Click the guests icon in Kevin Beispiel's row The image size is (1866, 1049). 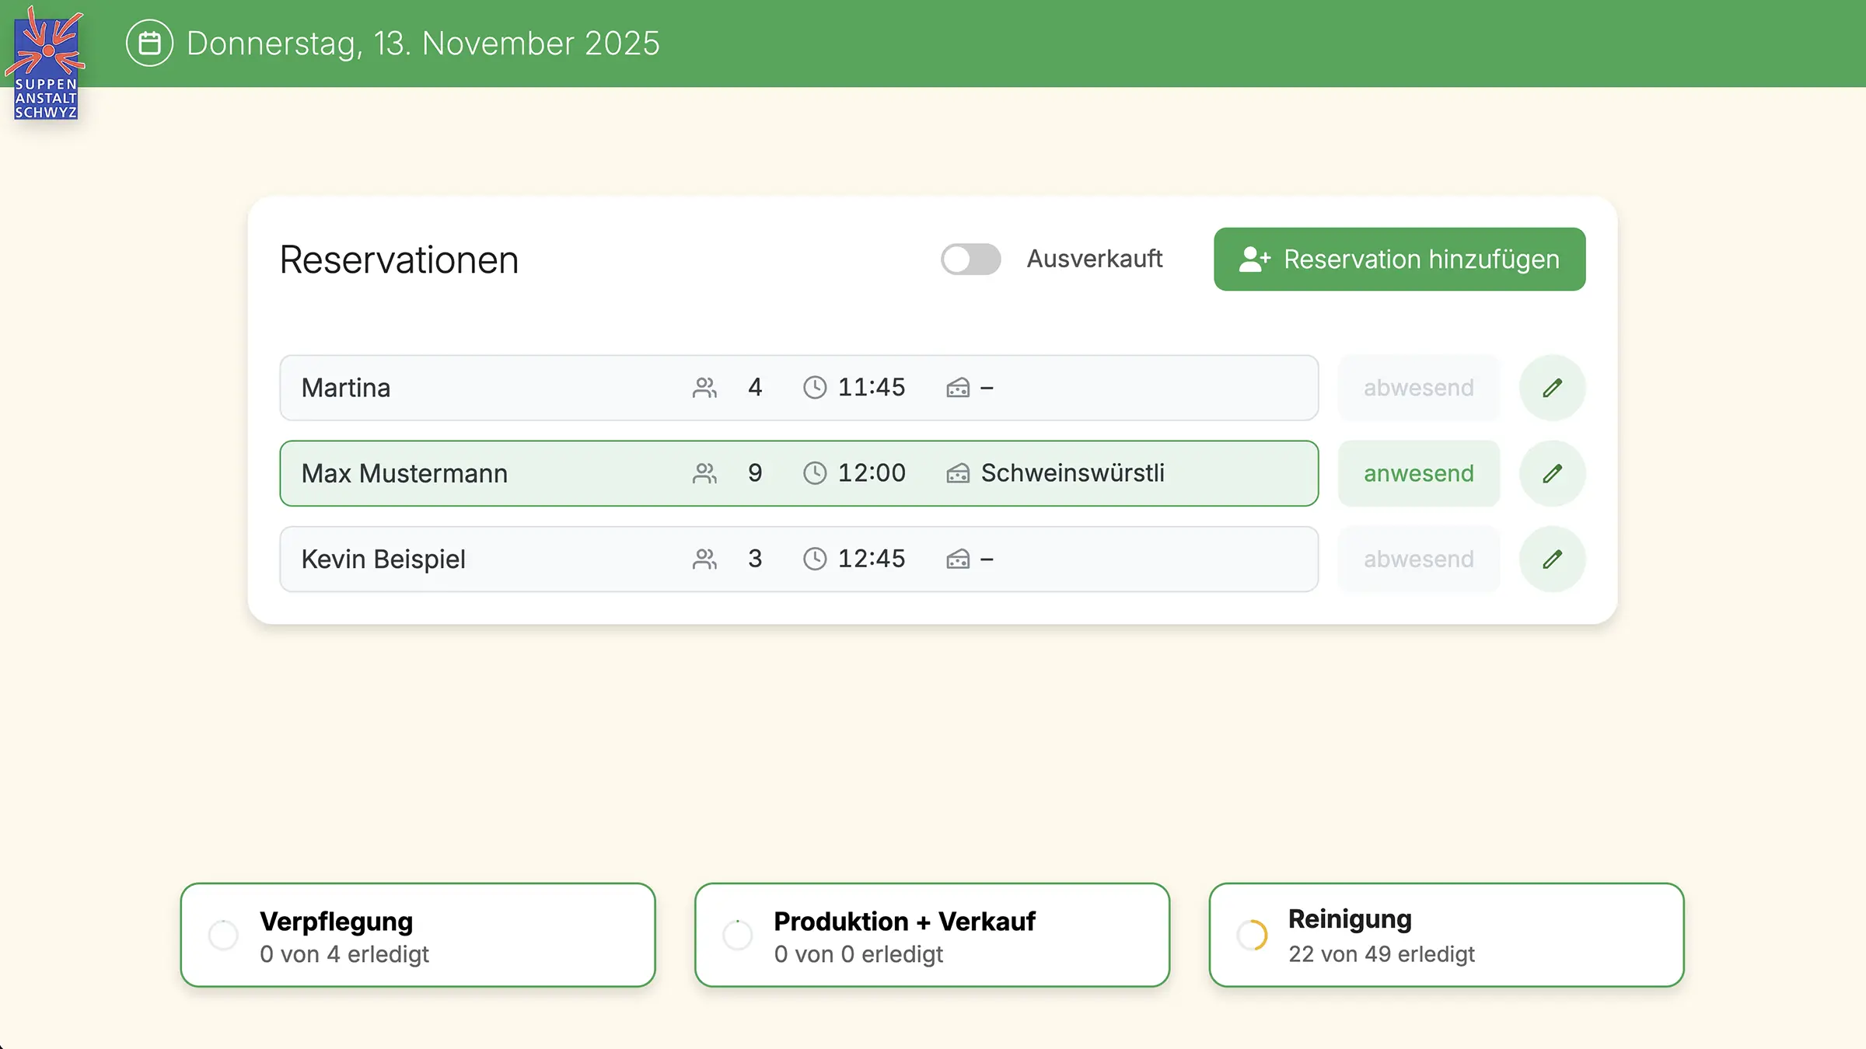(x=704, y=559)
